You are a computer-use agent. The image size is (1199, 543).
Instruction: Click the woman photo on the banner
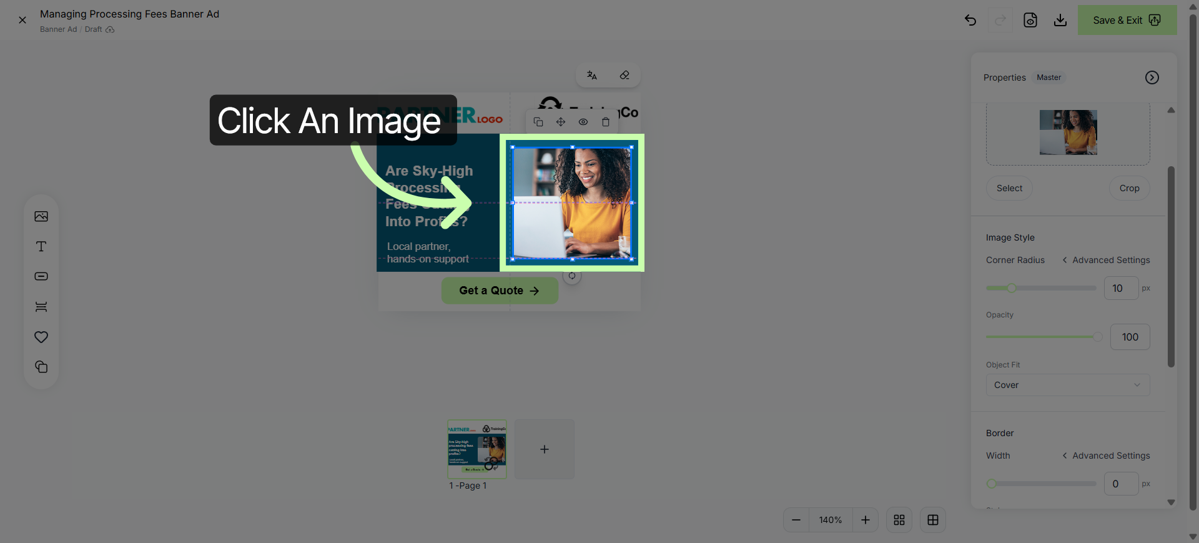point(572,203)
